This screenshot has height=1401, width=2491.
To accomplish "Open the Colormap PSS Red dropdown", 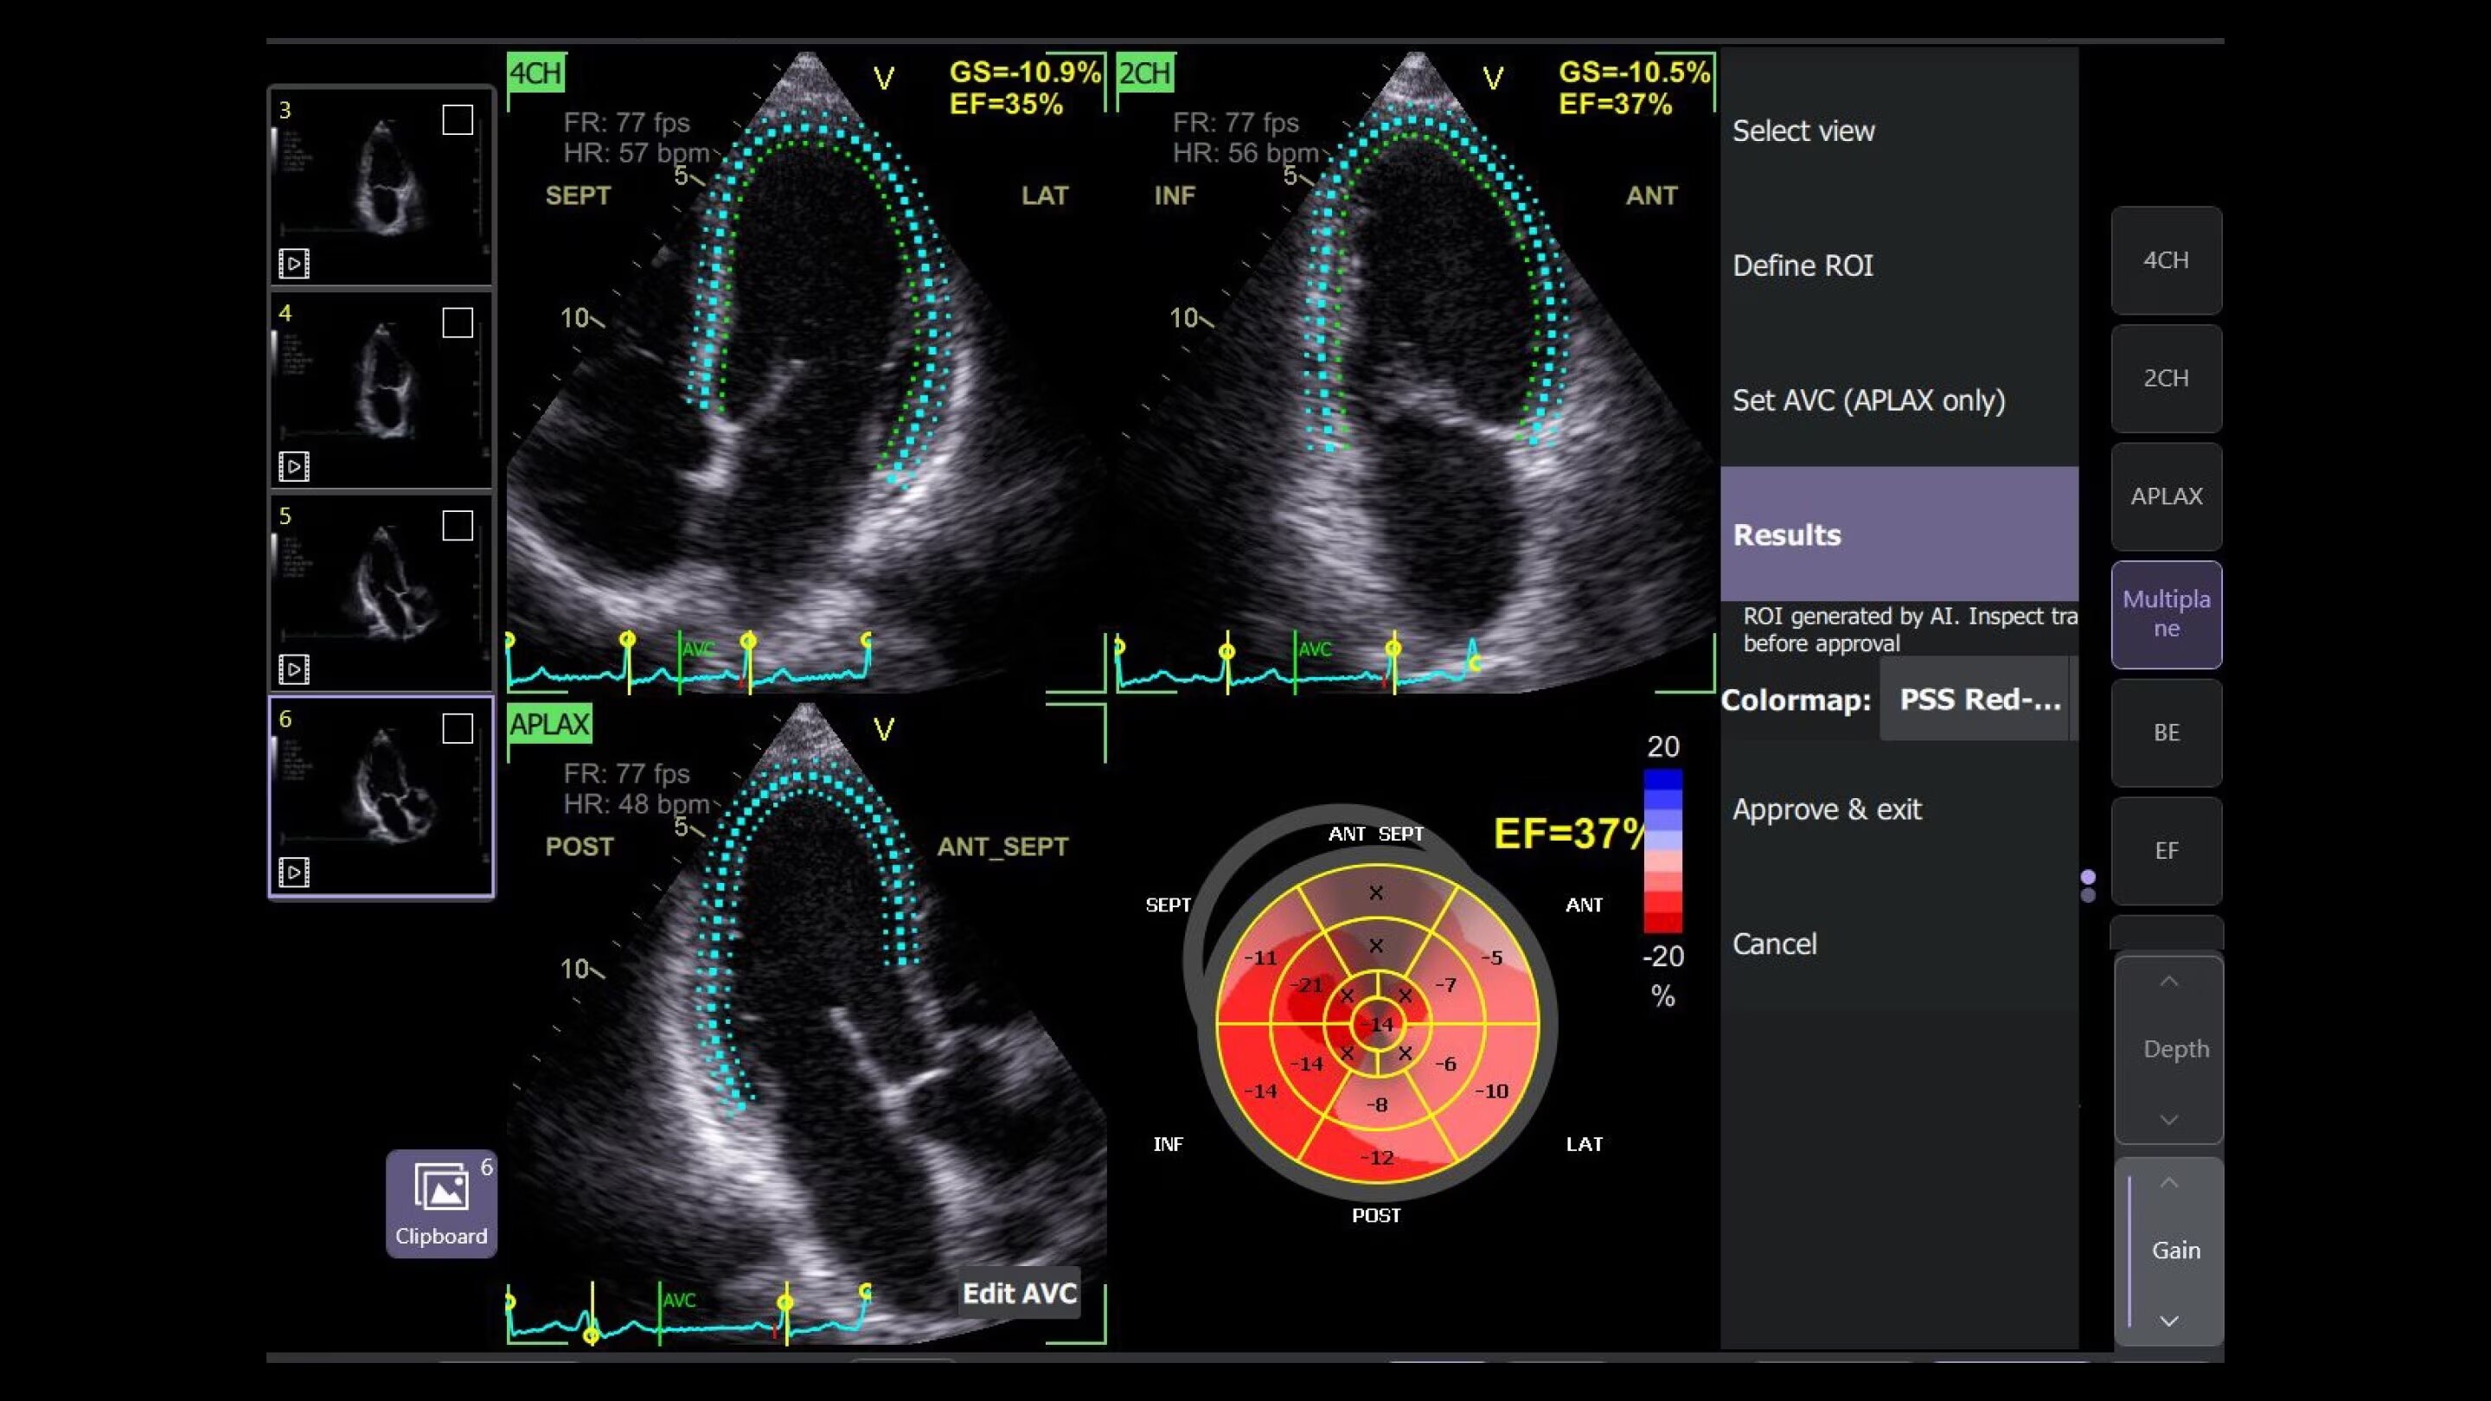I will pos(1976,699).
